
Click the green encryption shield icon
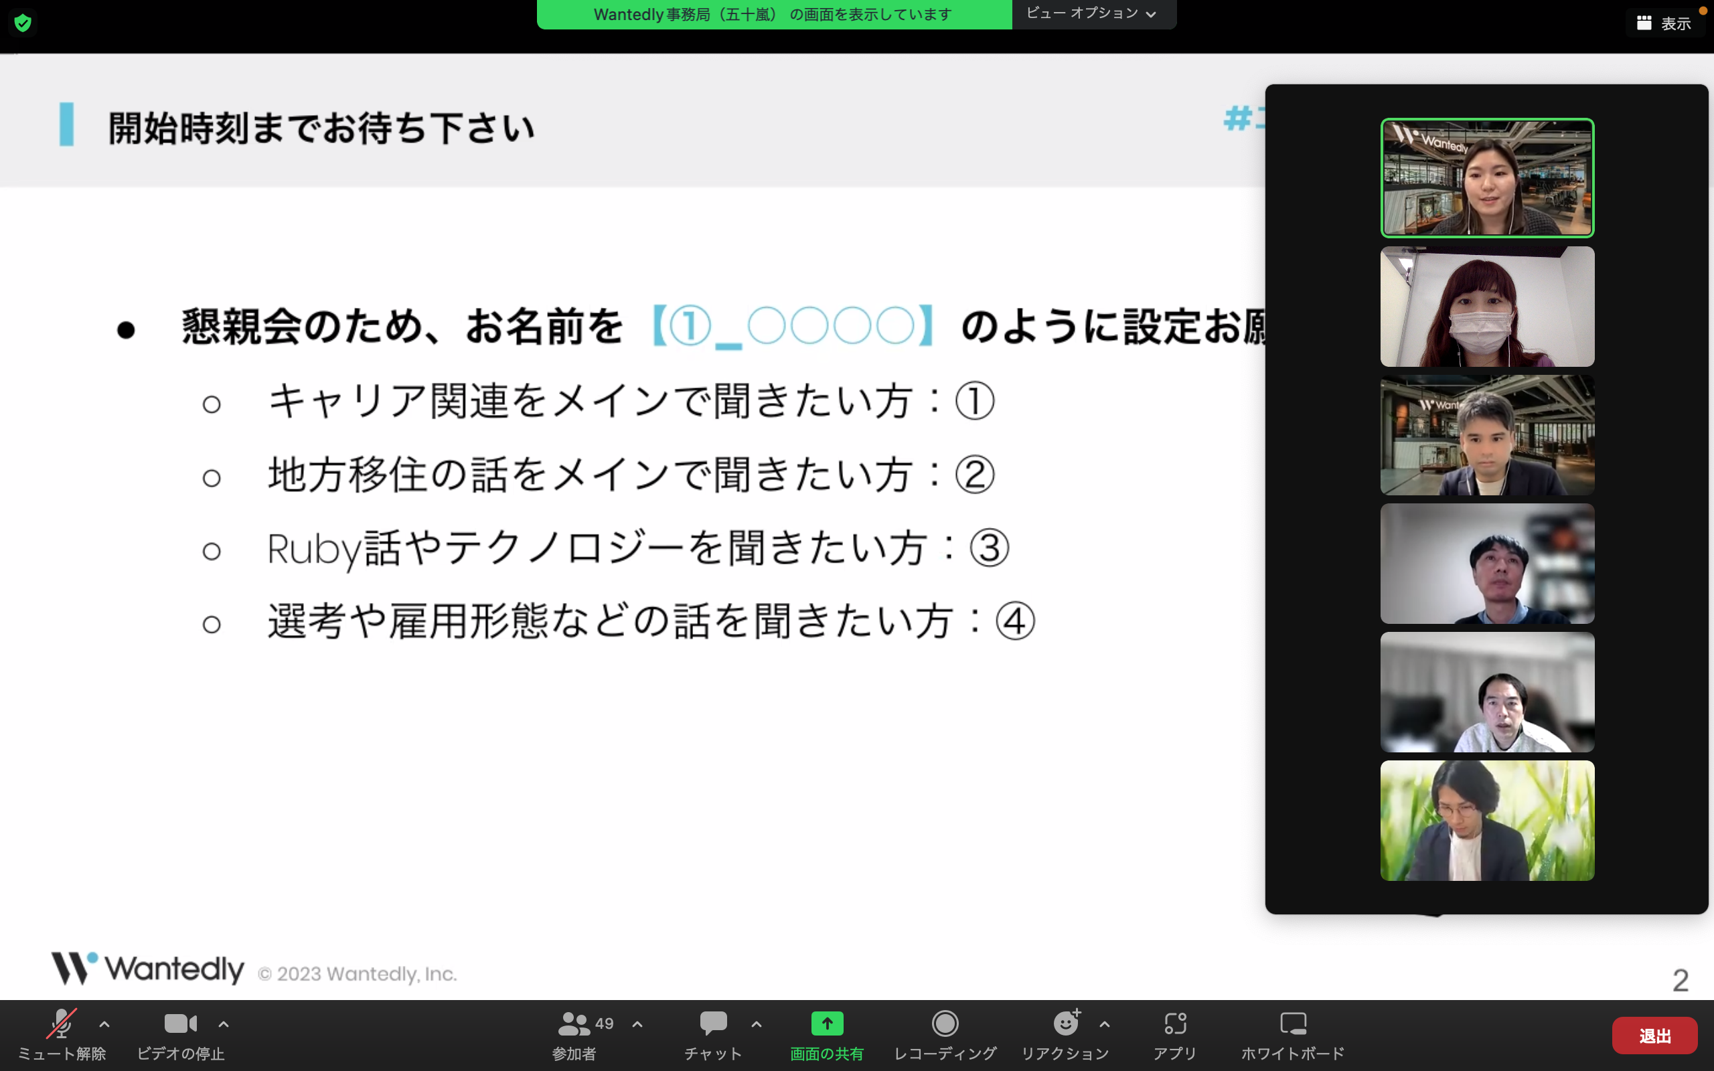click(x=23, y=23)
